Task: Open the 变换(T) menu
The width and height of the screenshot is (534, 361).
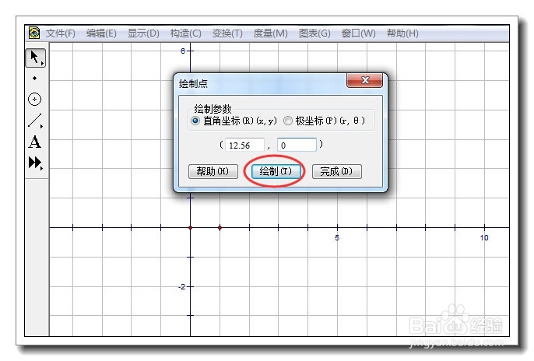Action: 227,33
